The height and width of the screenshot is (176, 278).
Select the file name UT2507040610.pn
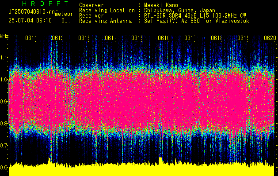[x=32, y=12]
